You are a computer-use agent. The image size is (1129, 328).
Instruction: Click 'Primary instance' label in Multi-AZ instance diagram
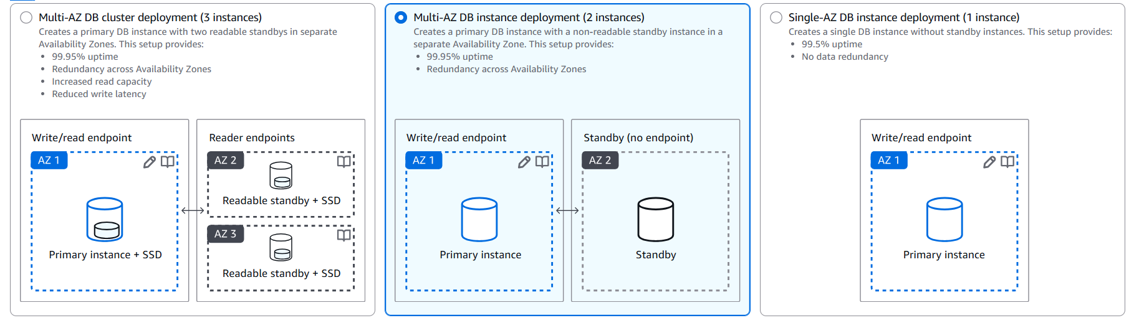point(480,255)
